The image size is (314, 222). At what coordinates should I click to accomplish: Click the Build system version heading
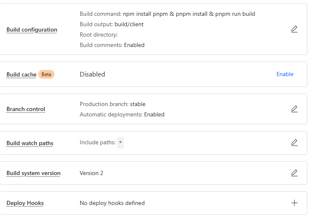coord(33,173)
